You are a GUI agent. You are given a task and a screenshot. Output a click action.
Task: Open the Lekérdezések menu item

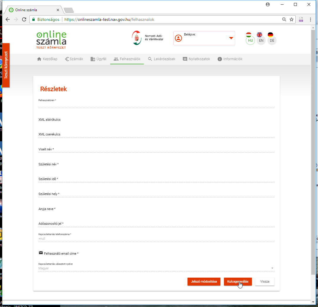coord(162,59)
